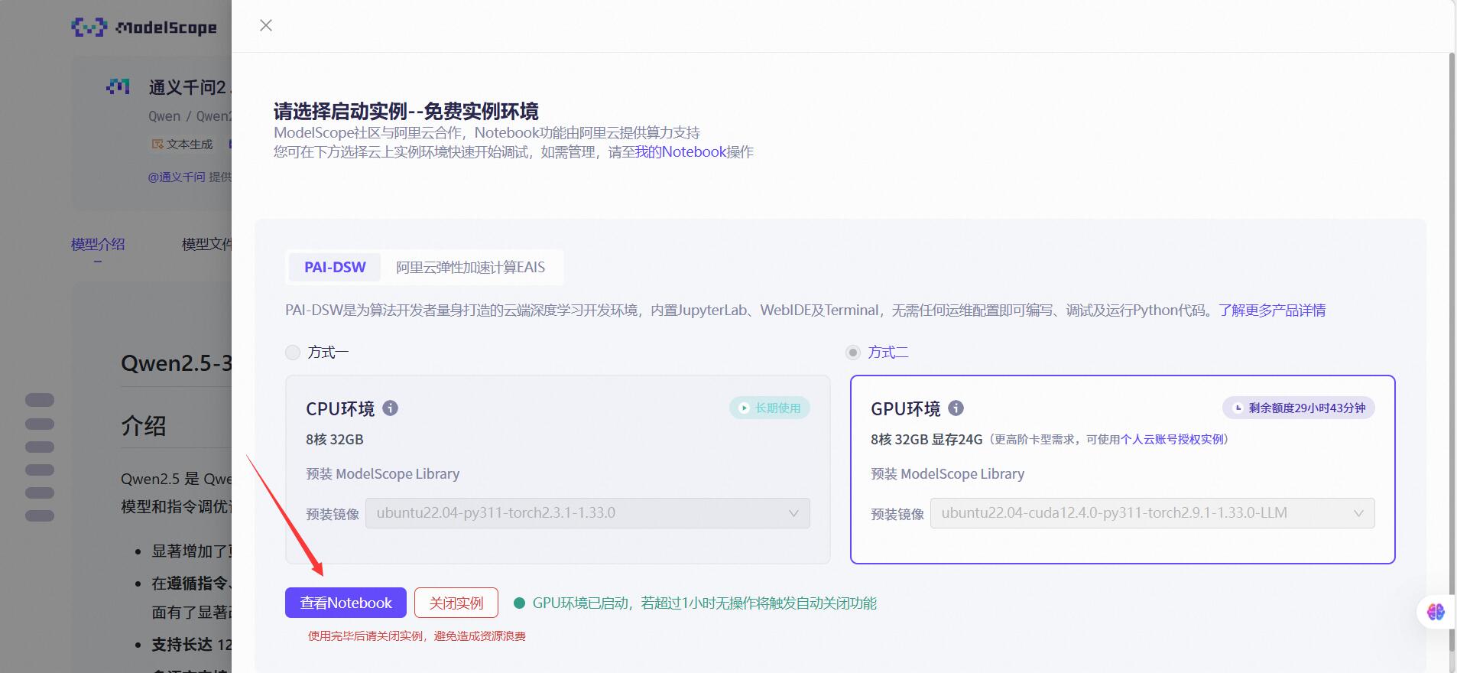Switch to the 阿里云弹性加速计算EAIS tab

(470, 267)
